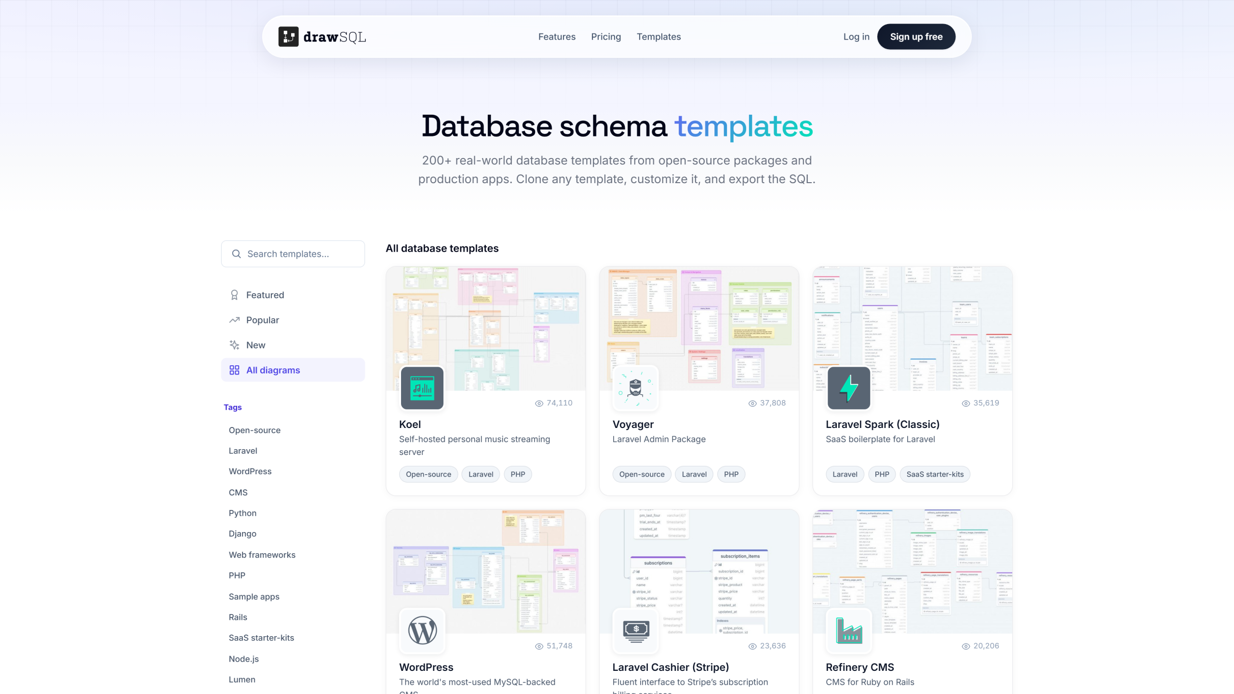Open the Refinery CMS schema diagram thumbnail
The height and width of the screenshot is (694, 1234).
click(x=912, y=571)
